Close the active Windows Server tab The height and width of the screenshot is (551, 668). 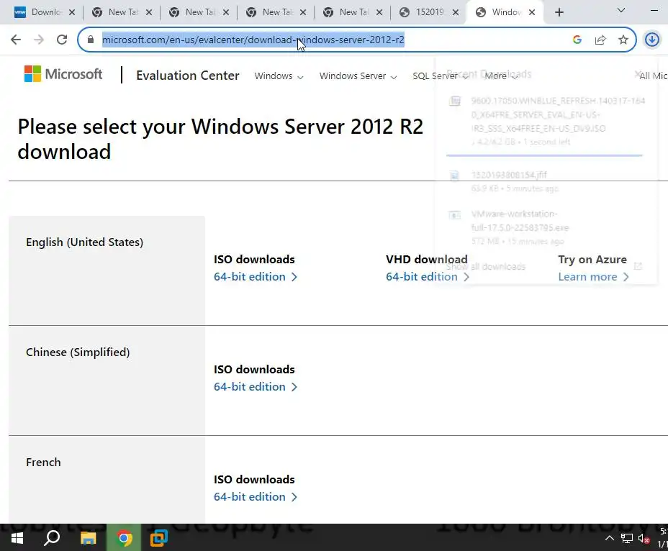(532, 12)
